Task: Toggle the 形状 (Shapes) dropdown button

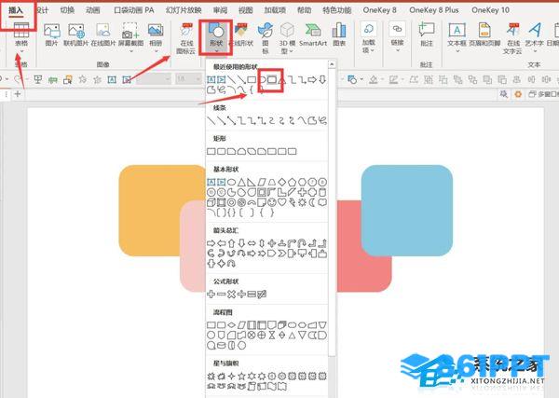Action: (216, 37)
